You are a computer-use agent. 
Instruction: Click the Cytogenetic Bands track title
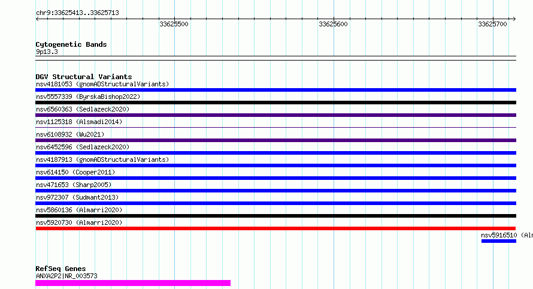click(x=71, y=44)
